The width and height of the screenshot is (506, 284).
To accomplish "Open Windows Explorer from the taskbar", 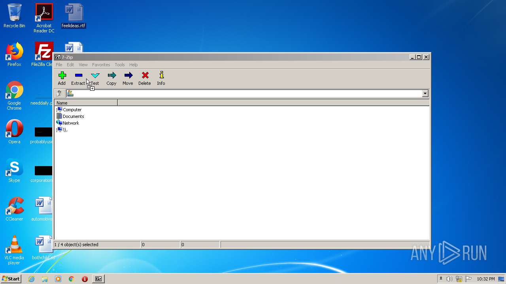I will click(x=45, y=279).
